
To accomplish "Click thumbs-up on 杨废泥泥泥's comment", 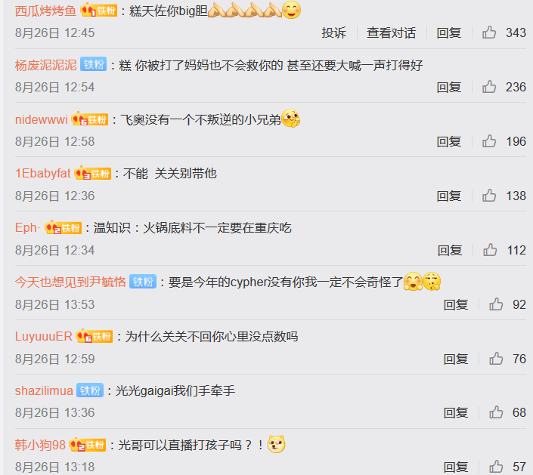I will pyautogui.click(x=489, y=87).
